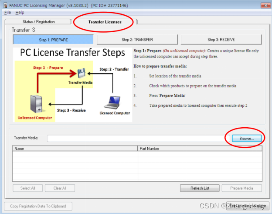Open the Help menu
272x214 pixels.
[x=20, y=13]
